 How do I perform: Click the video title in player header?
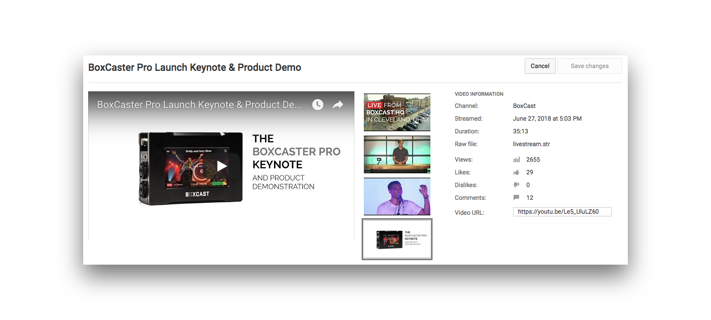[199, 105]
